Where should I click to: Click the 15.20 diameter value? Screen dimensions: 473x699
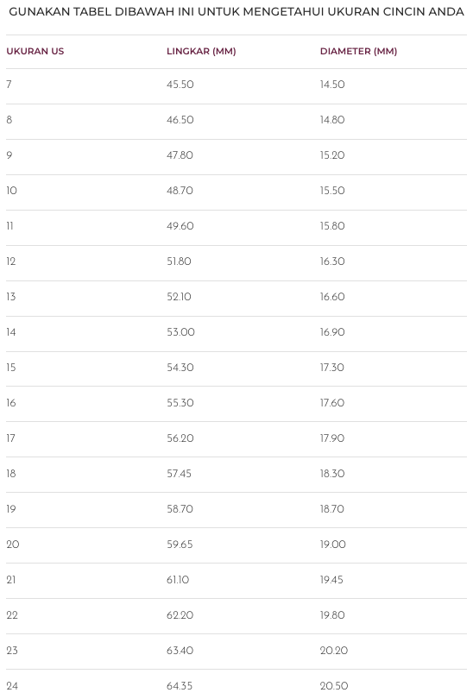click(x=332, y=155)
